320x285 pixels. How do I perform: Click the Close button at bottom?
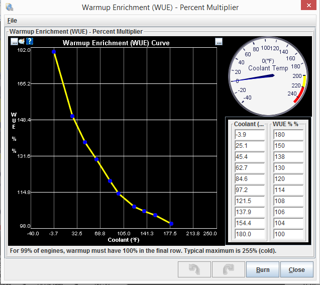(296, 270)
